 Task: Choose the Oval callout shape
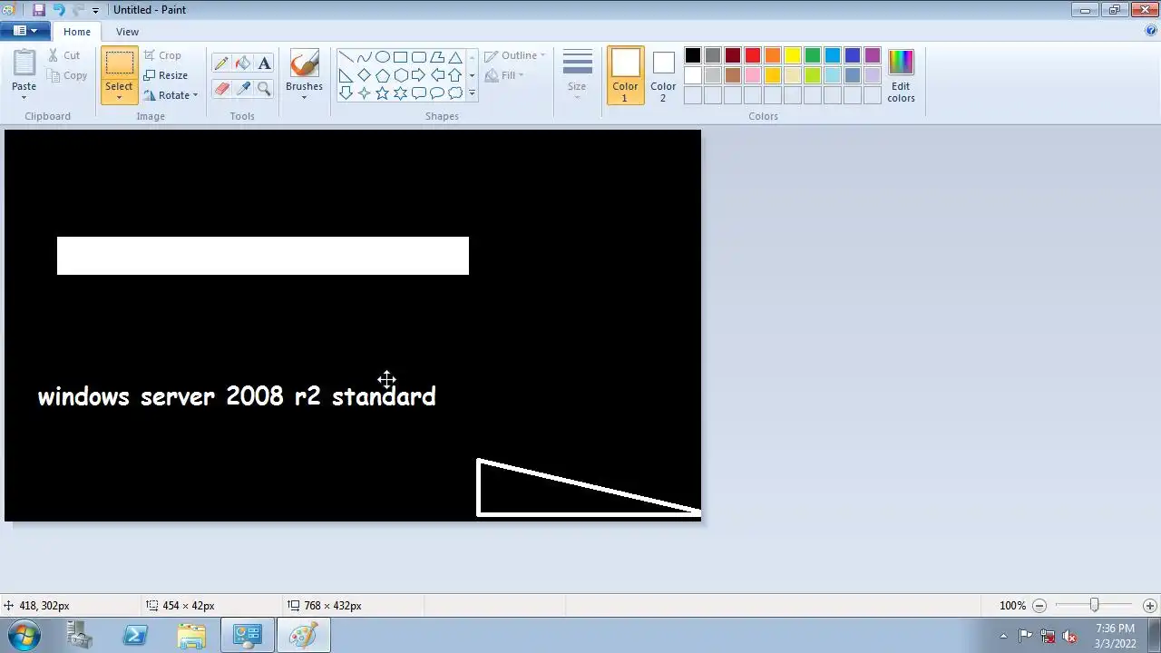point(436,93)
